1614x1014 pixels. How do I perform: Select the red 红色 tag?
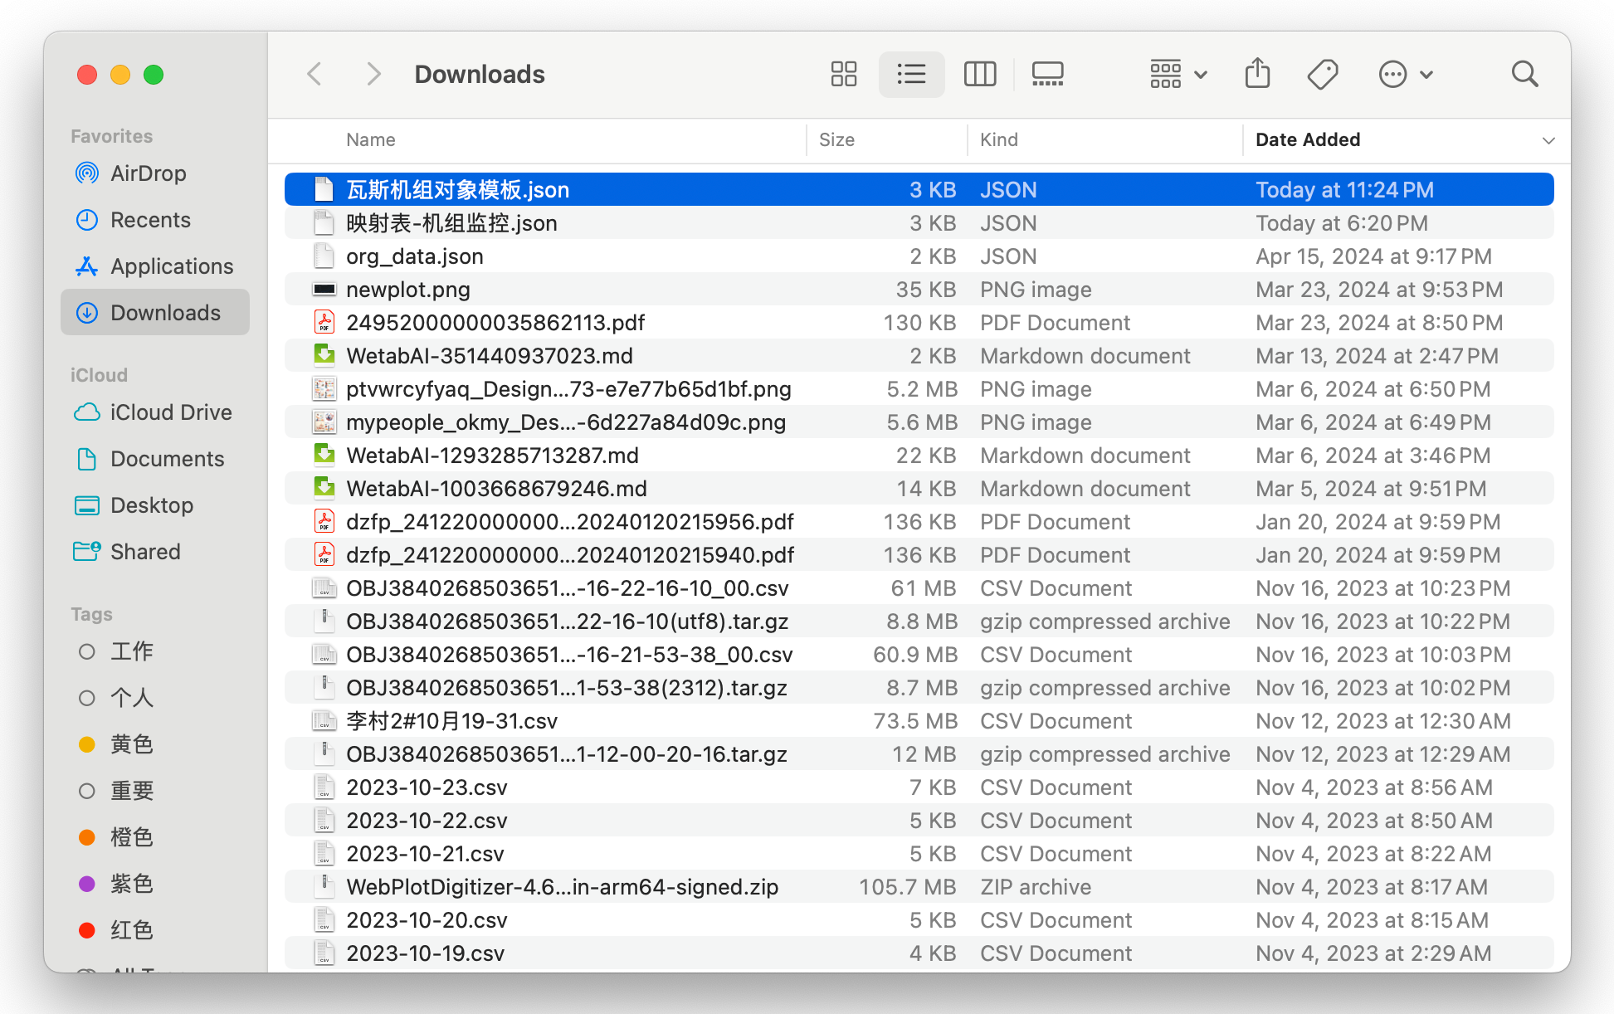click(131, 930)
